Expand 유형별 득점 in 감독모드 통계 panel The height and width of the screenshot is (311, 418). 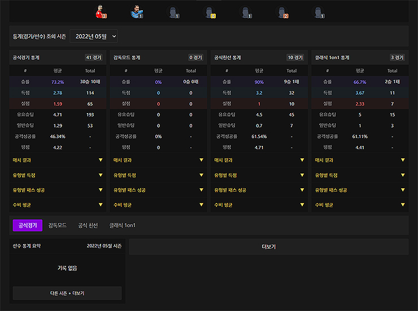pos(158,175)
